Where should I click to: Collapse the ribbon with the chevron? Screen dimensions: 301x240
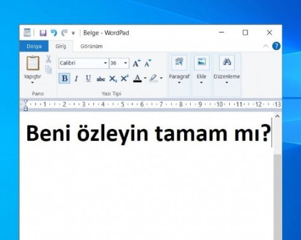265,46
